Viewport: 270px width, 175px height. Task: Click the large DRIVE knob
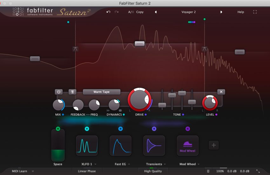(x=139, y=100)
